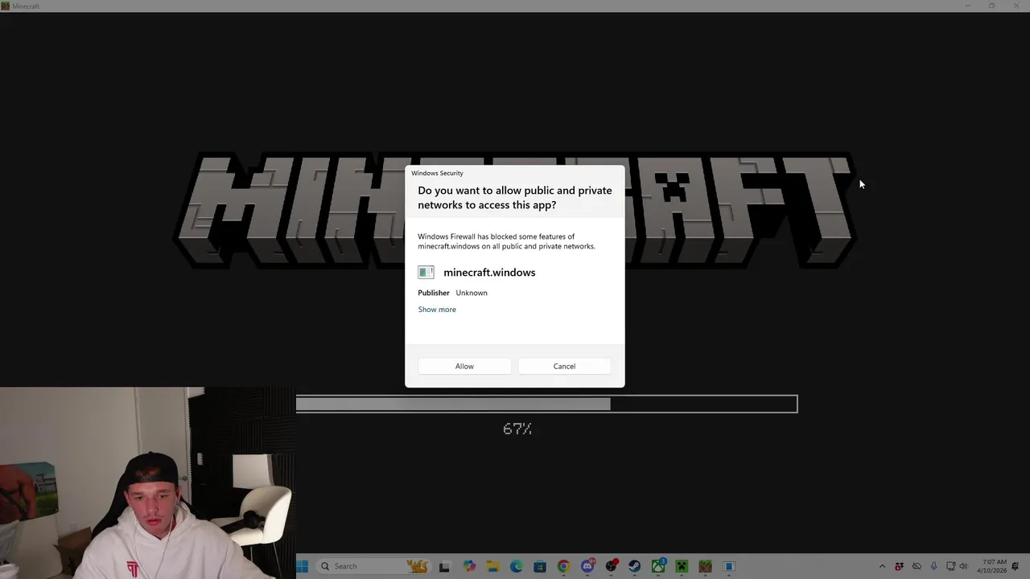Image resolution: width=1030 pixels, height=579 pixels.
Task: Click Cancel in the firewall prompt
Action: [564, 366]
